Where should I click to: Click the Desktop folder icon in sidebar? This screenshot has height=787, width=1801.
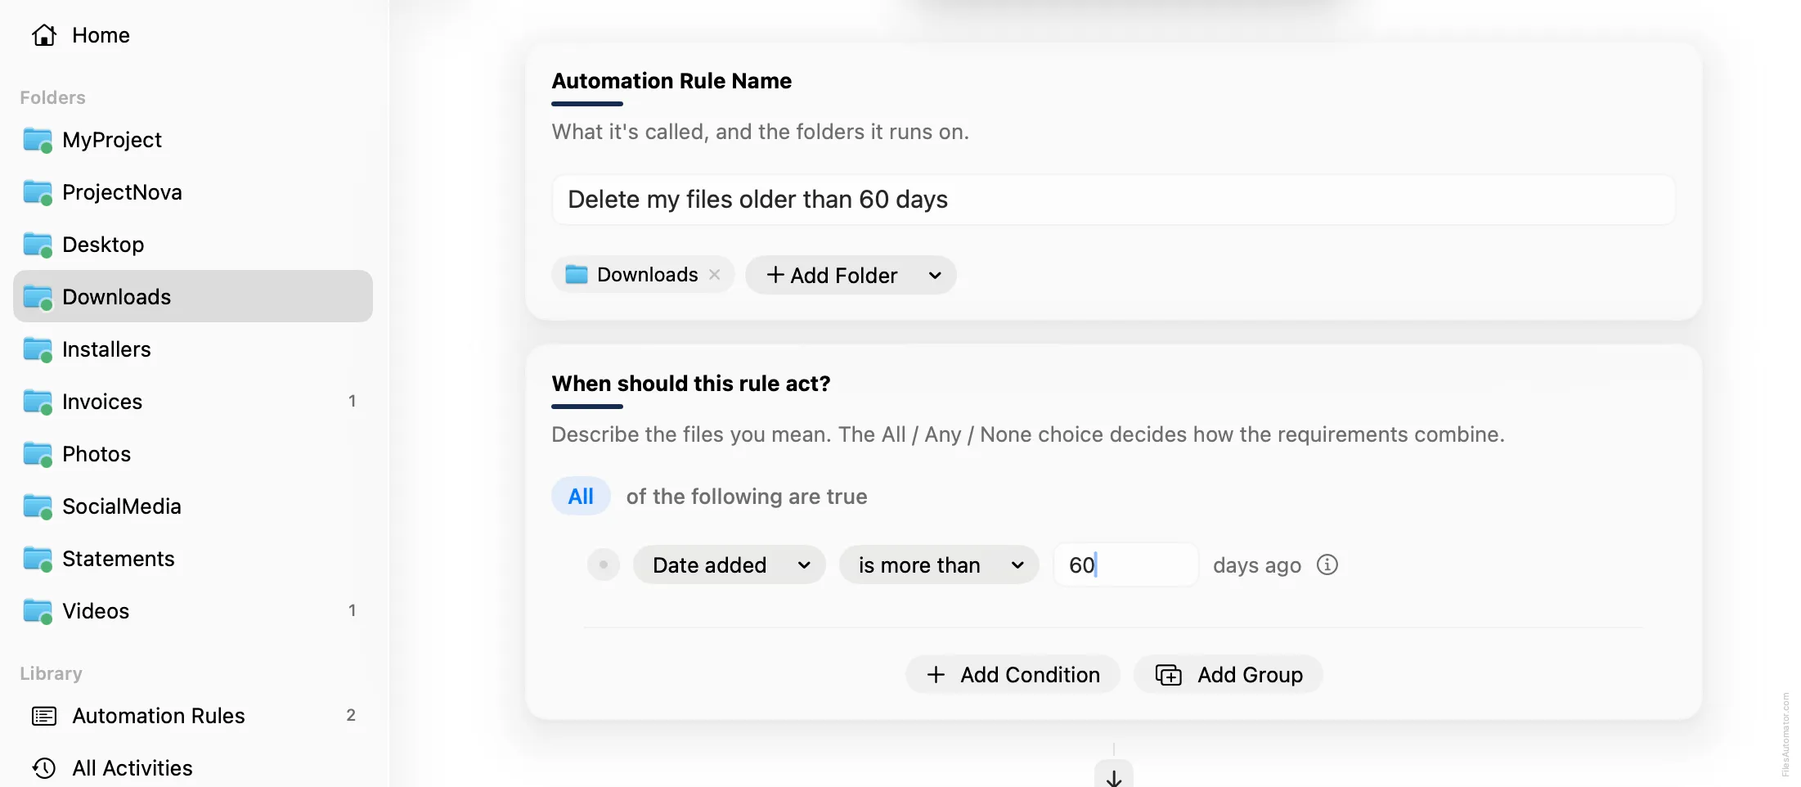(38, 245)
